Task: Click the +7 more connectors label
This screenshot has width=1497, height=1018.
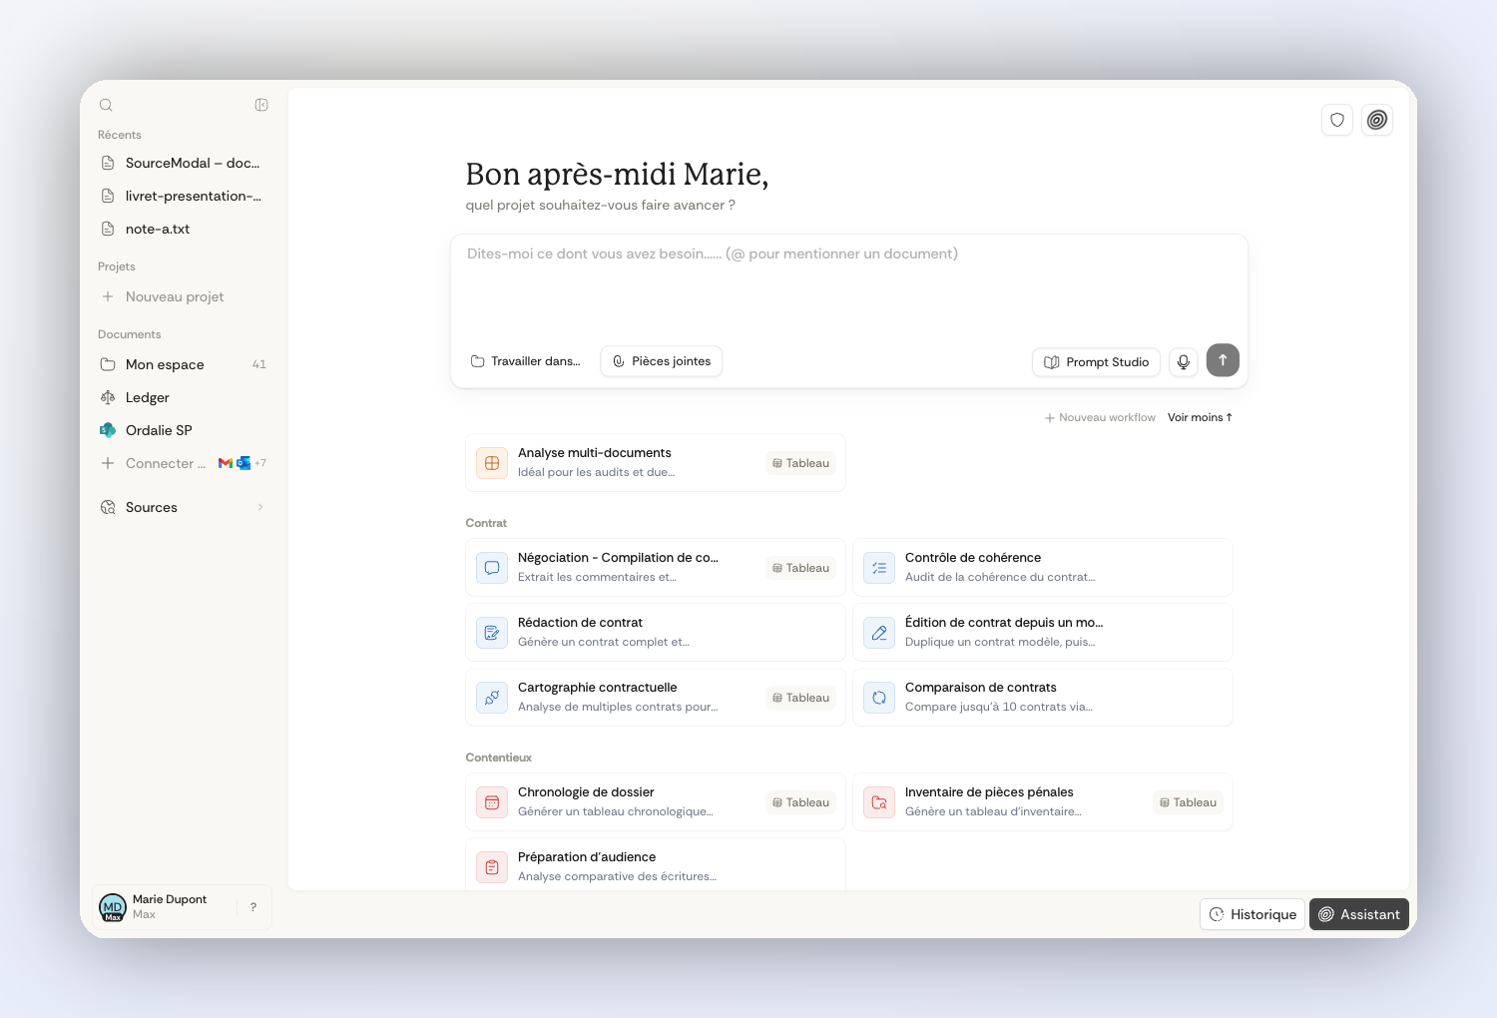Action: click(260, 463)
